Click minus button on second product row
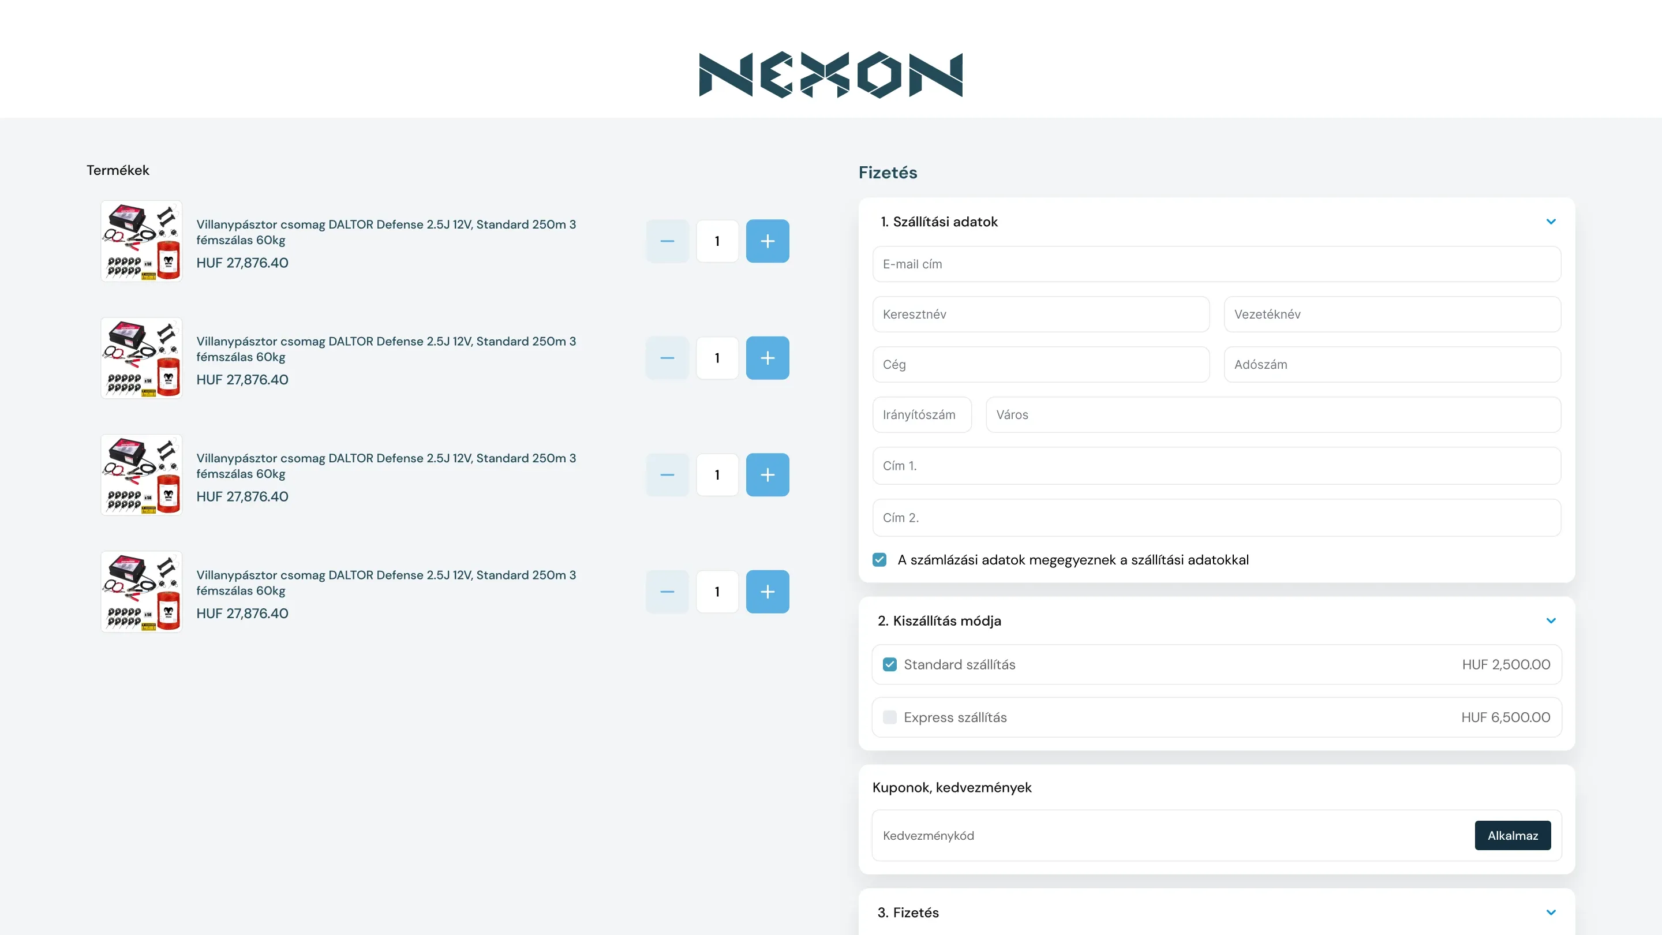The width and height of the screenshot is (1662, 935). [667, 357]
